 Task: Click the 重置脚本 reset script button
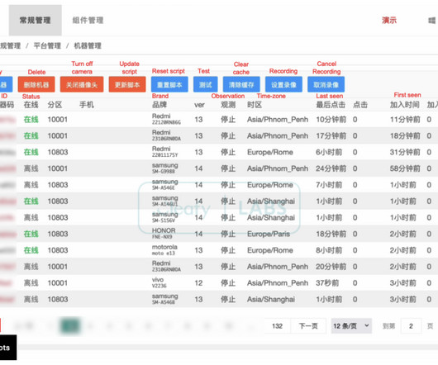(169, 84)
